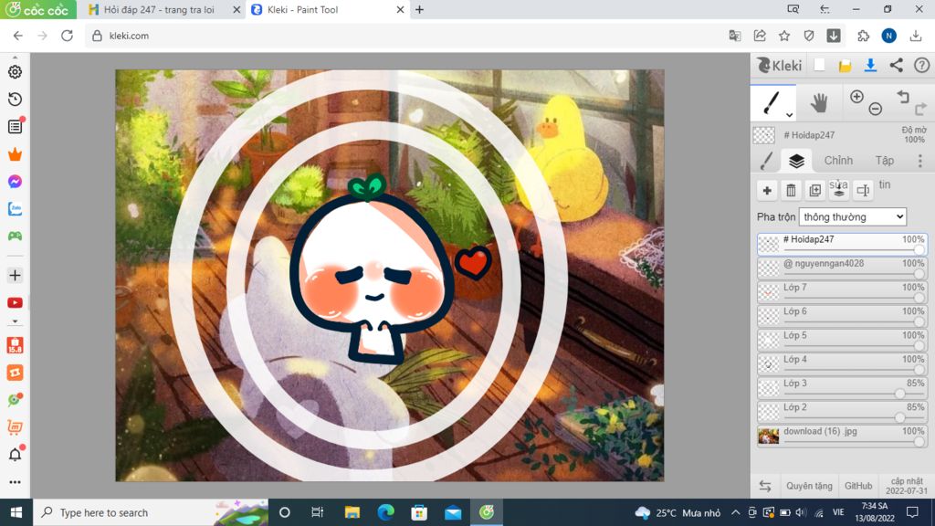
Task: Switch to the brush settings tab
Action: pyautogui.click(x=766, y=161)
